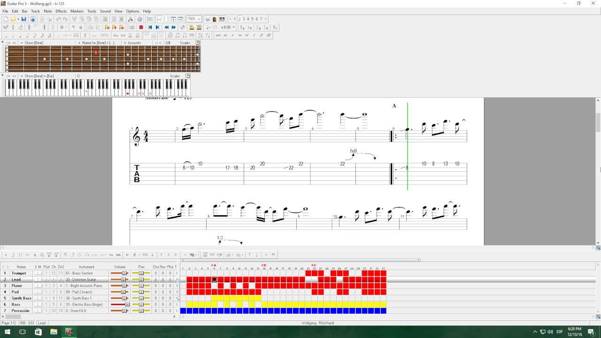Screen dimensions: 601x338
Task: Click the score zoom magnifier icon
Action: pyautogui.click(x=598, y=248)
